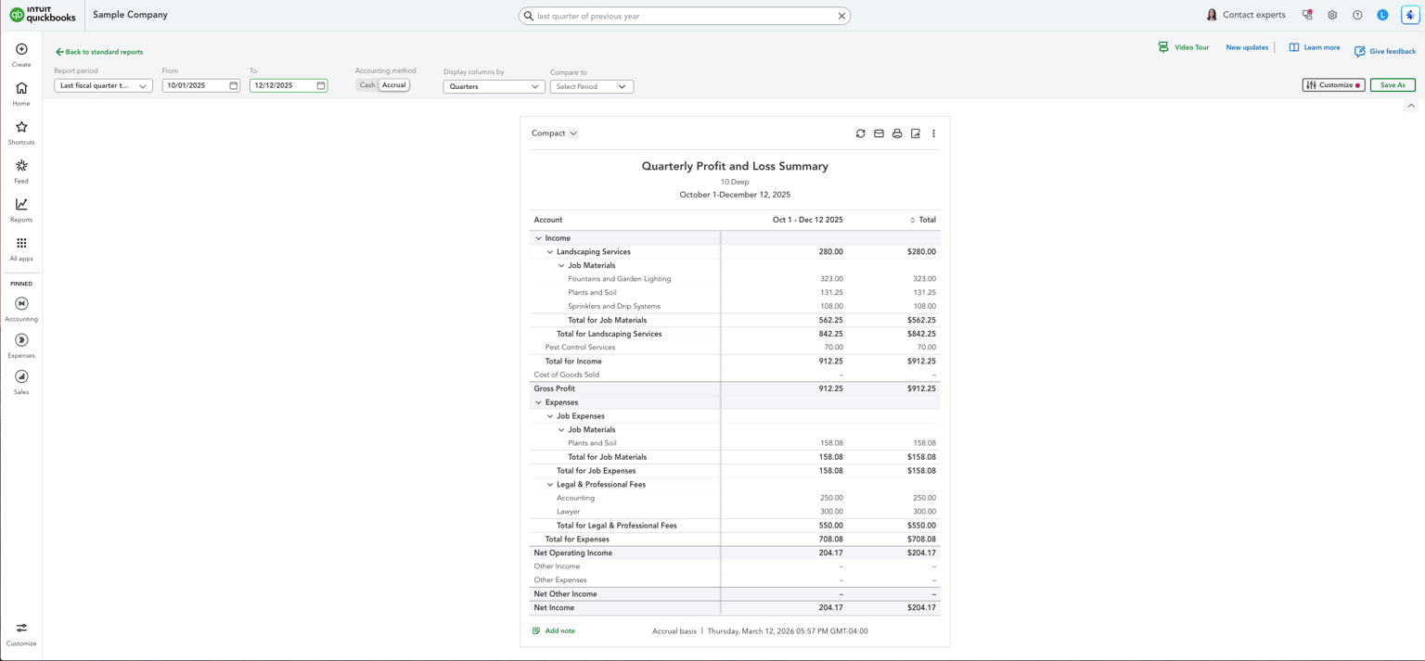Select Cash accounting method
Screen dimensions: 1425x661
click(x=367, y=85)
